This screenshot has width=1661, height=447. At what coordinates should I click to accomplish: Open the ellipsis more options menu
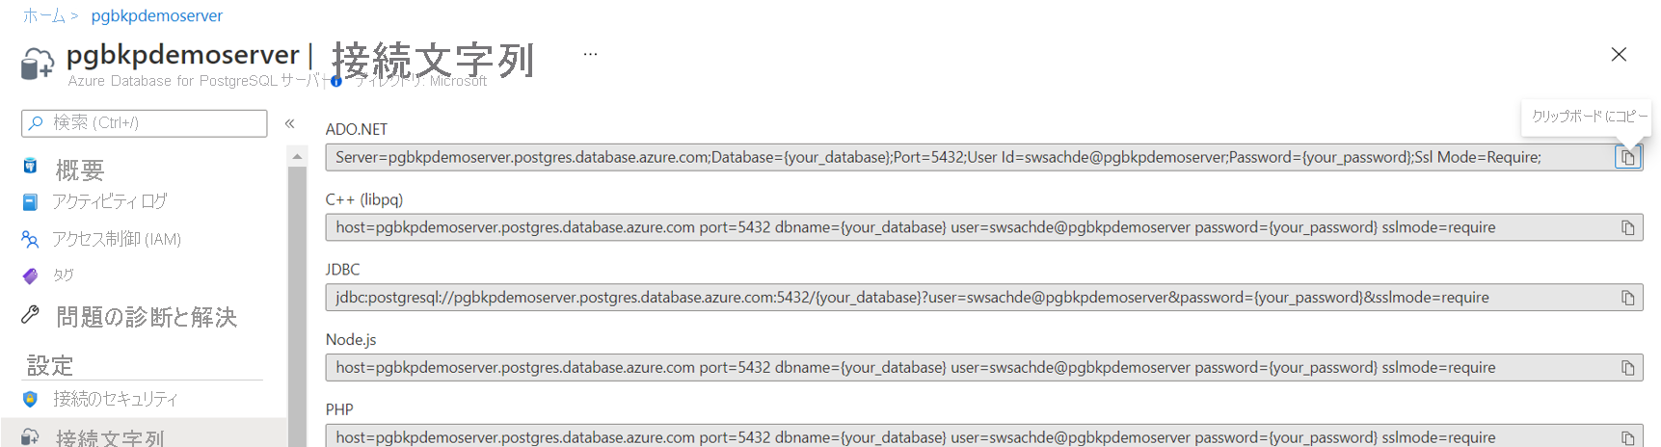[590, 54]
